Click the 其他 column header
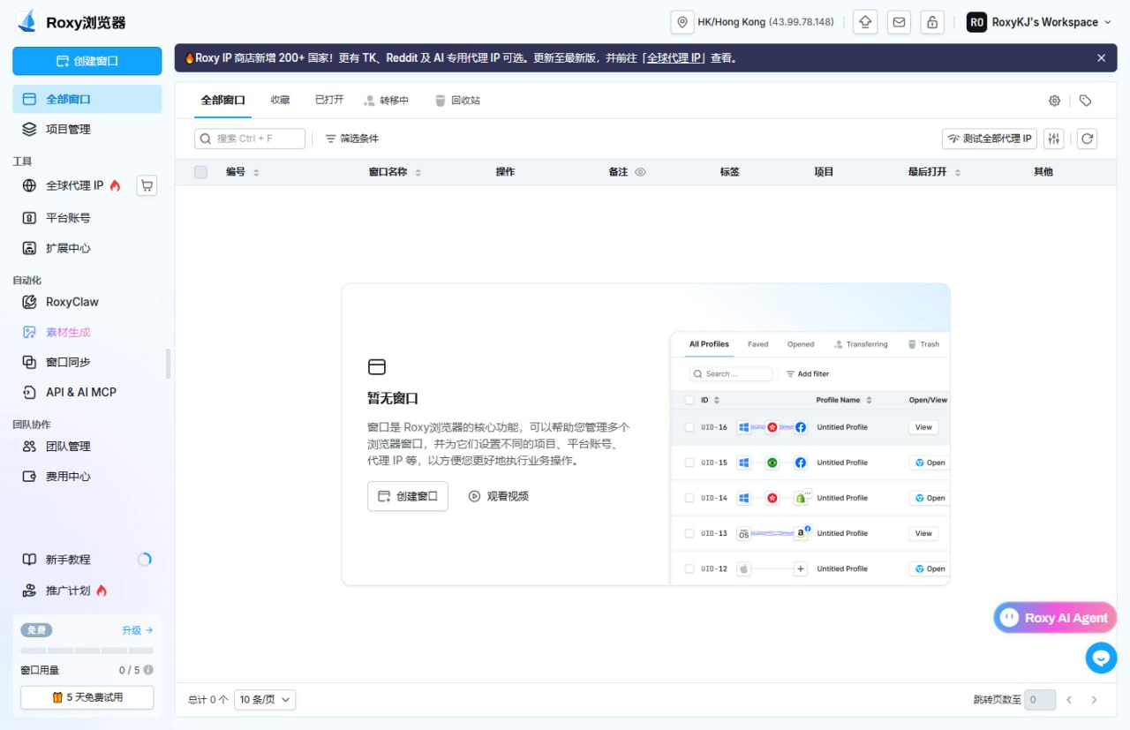 [1043, 172]
